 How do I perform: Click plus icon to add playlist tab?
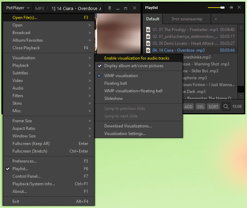(216, 19)
